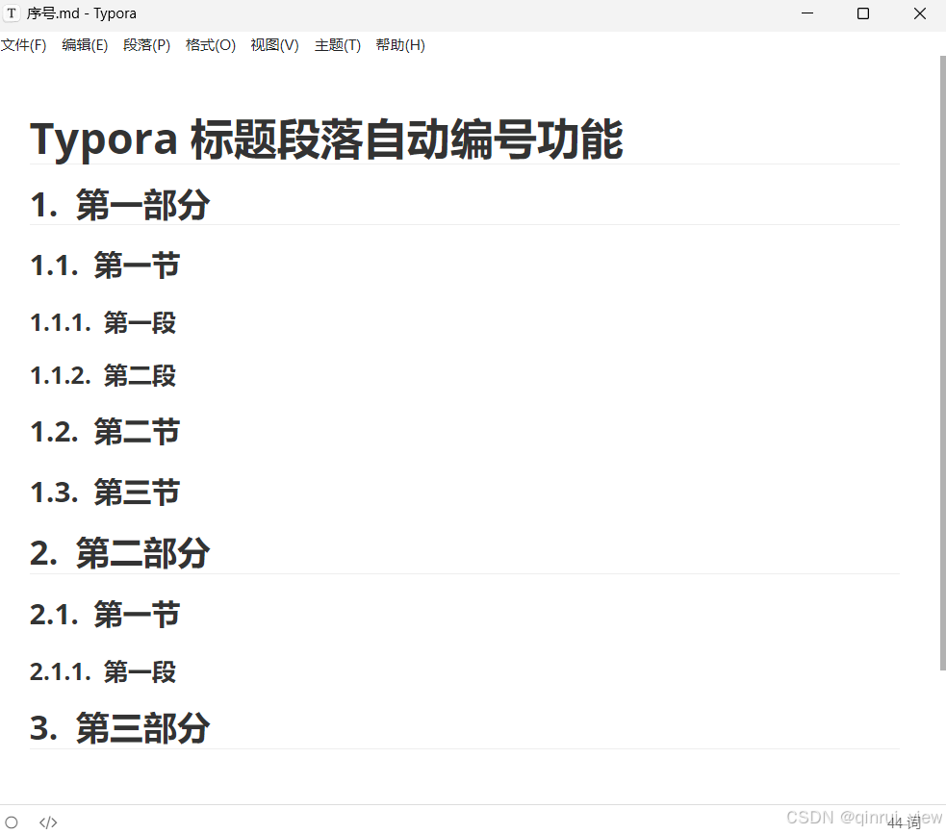Open the 主题(T) menu
Image resolution: width=946 pixels, height=834 pixels.
coord(337,45)
